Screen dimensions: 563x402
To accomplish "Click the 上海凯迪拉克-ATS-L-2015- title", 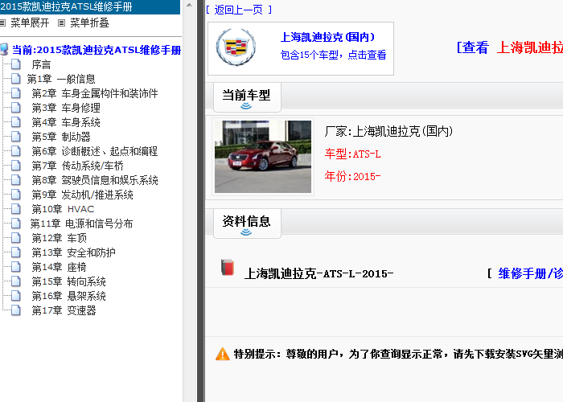I will [x=318, y=274].
